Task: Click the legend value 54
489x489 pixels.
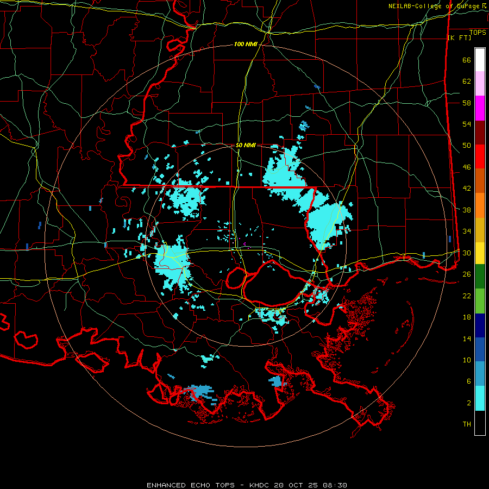Action: click(467, 124)
